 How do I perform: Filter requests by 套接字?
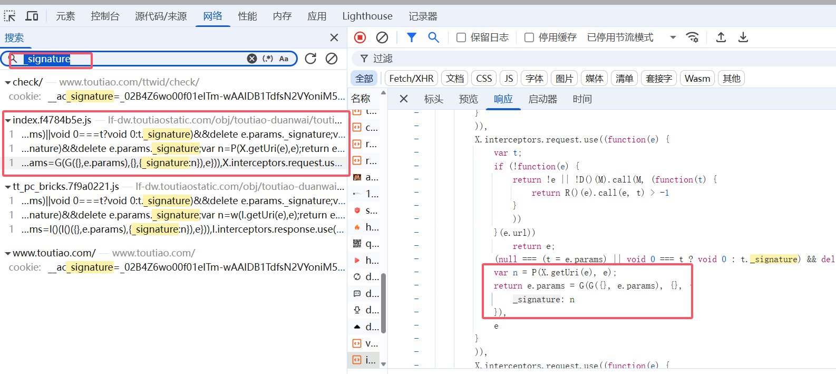coord(659,79)
